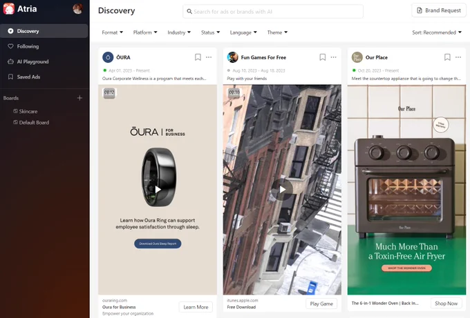Open the Theme filter dropdown
The height and width of the screenshot is (318, 470).
click(277, 32)
